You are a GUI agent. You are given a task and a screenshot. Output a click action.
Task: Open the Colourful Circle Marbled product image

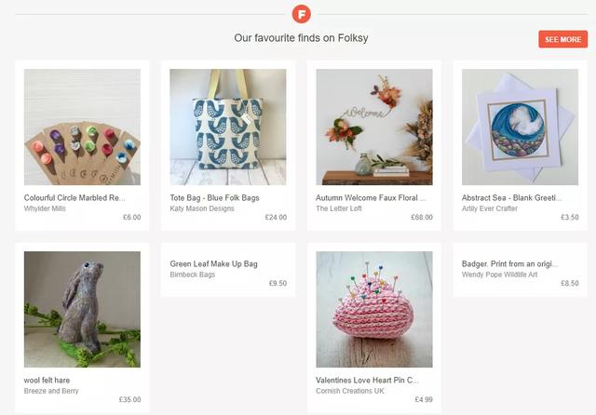pyautogui.click(x=82, y=127)
